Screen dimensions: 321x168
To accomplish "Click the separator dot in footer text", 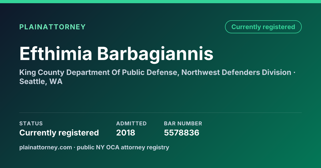I will (74, 147).
